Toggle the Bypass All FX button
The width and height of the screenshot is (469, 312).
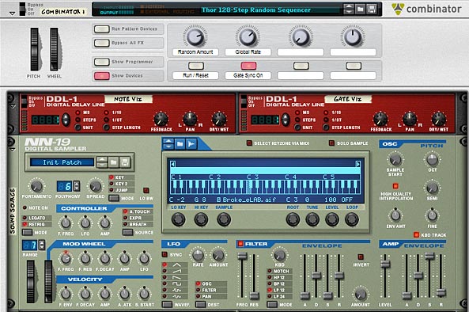pos(101,43)
